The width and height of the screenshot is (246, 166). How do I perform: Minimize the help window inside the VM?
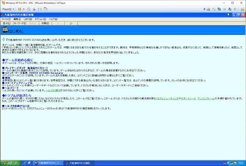coord(234,15)
